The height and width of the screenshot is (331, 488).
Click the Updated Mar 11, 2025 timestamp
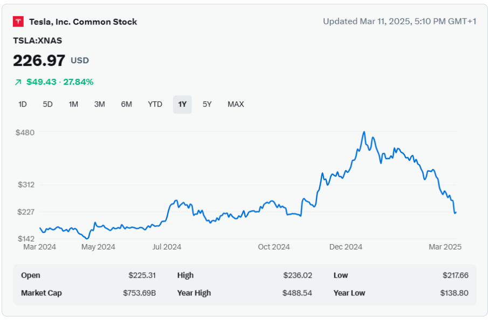point(400,22)
